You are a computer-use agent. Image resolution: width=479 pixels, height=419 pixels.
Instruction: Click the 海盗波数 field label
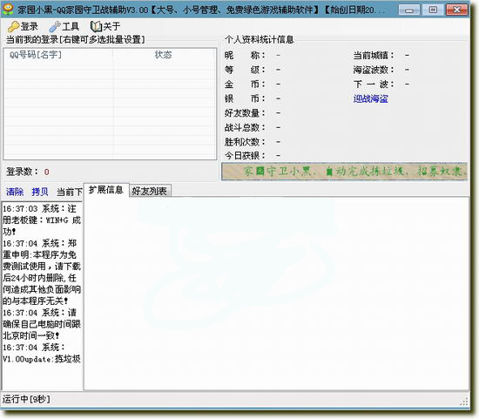coord(374,70)
